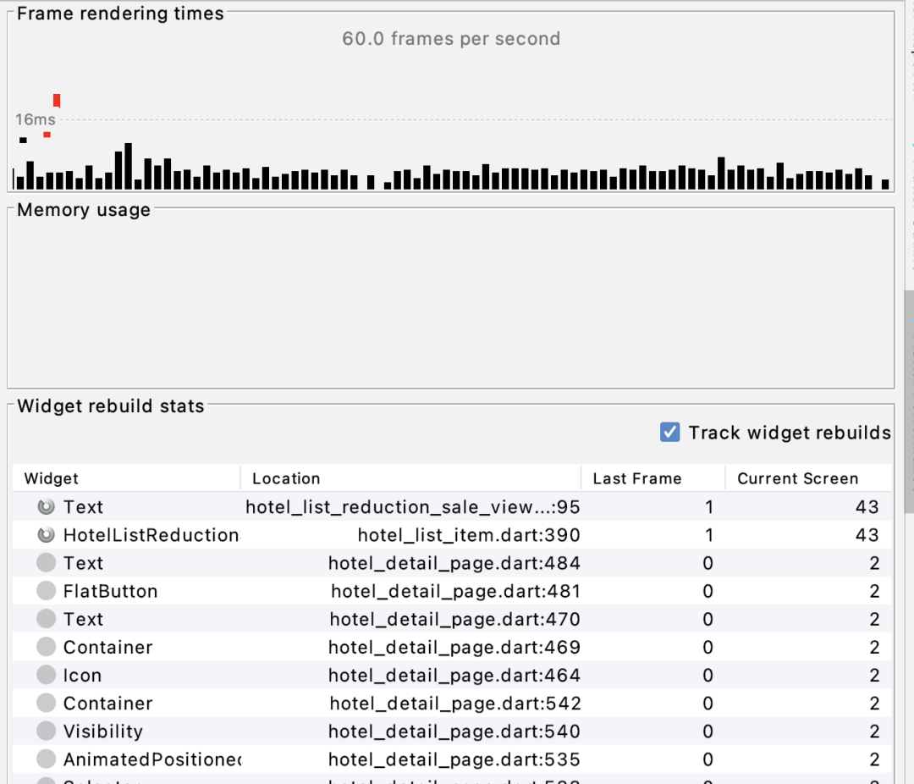
Task: Disable the Track widget rebuilds checkbox
Action: 669,433
